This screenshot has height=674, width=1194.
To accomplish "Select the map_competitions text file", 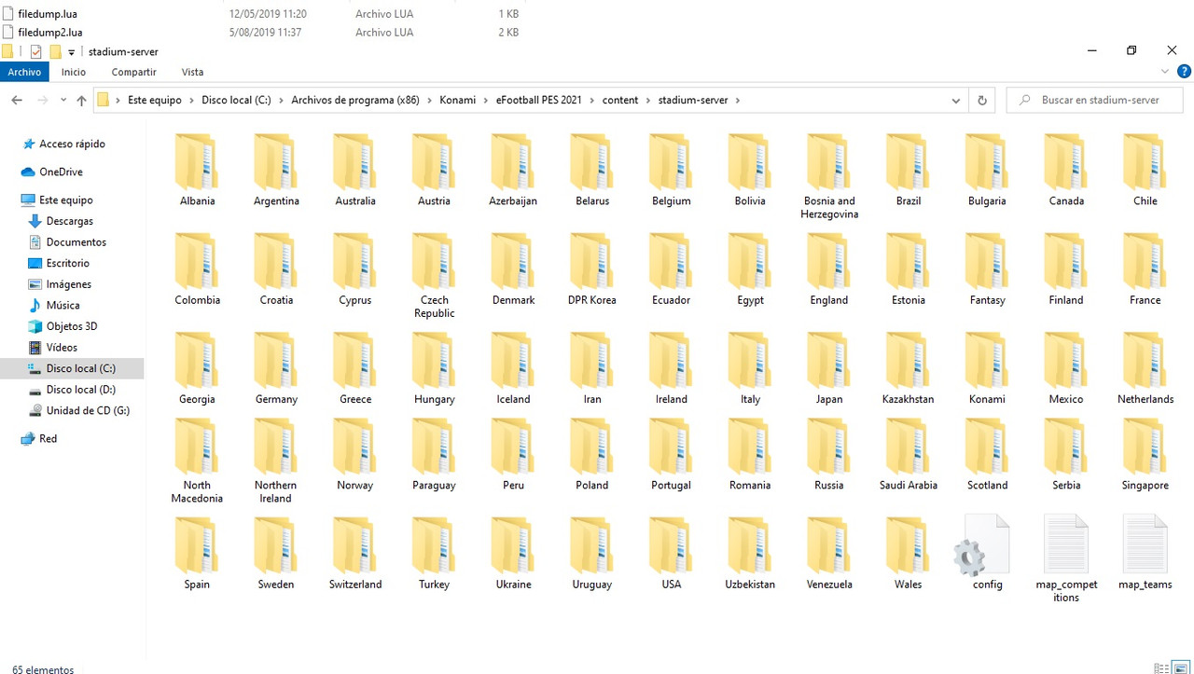I will click(x=1066, y=559).
